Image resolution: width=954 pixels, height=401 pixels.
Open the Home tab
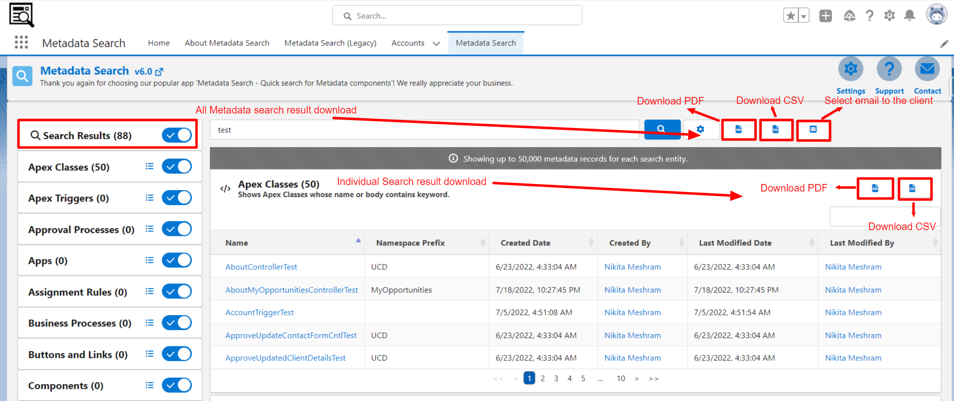pos(158,43)
